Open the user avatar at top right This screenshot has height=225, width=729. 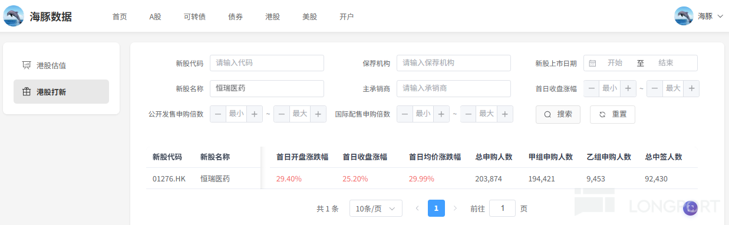point(684,16)
